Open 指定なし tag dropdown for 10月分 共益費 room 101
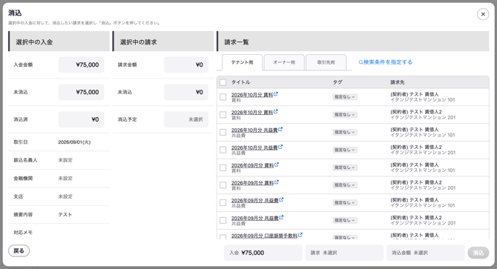This screenshot has height=269, width=497. click(345, 133)
